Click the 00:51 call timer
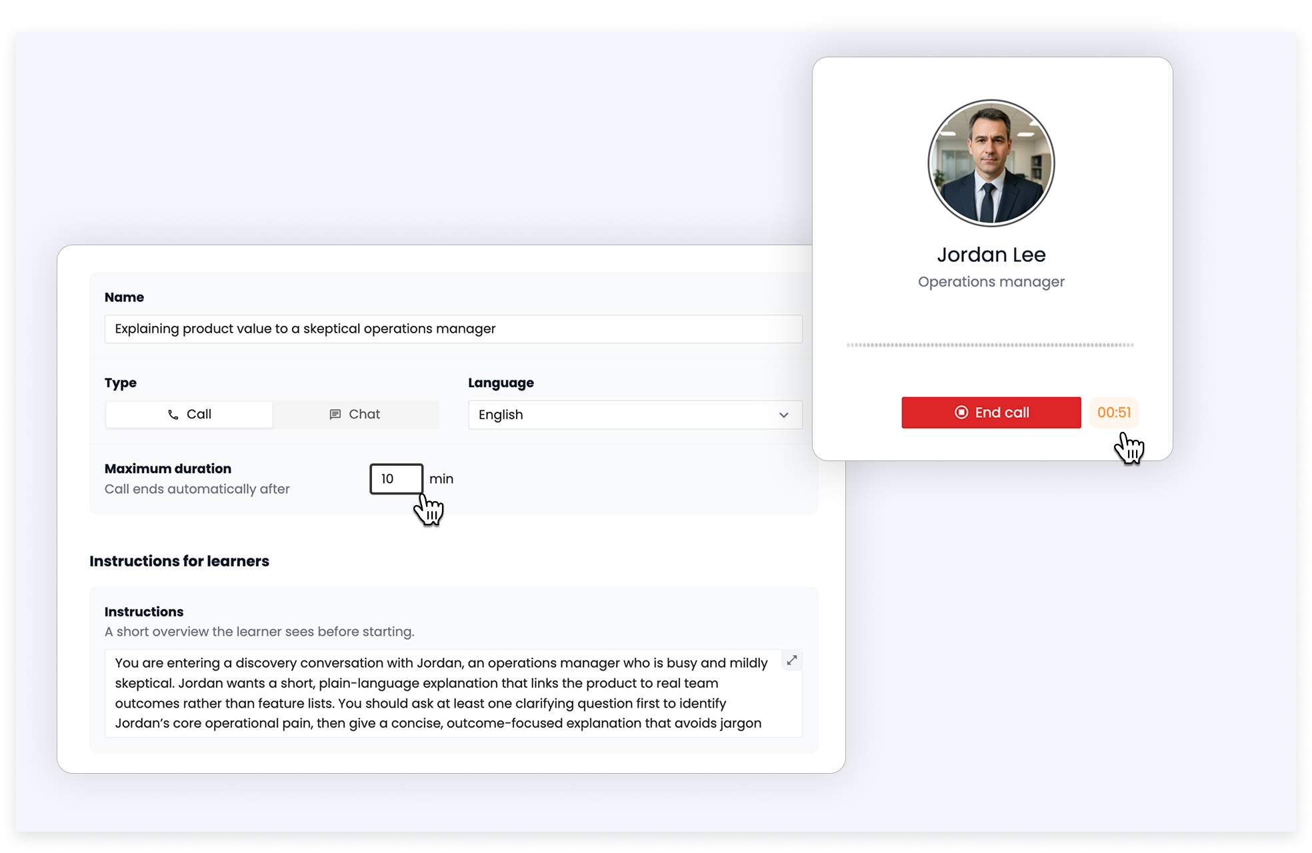The height and width of the screenshot is (853, 1312). coord(1114,413)
